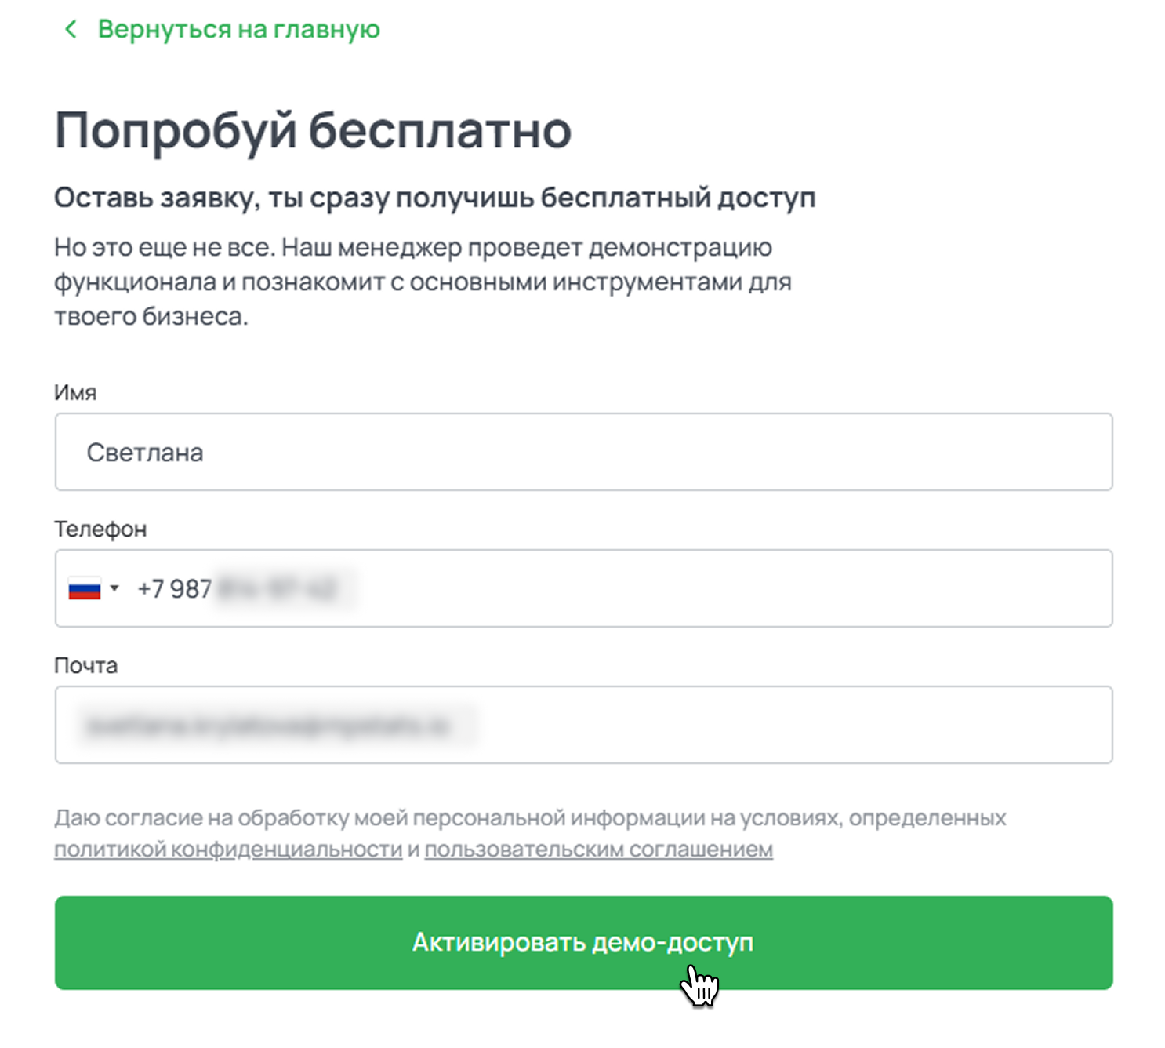Viewport: 1165px width, 1048px height.
Task: Select the 'Почта' email input field
Action: (583, 725)
